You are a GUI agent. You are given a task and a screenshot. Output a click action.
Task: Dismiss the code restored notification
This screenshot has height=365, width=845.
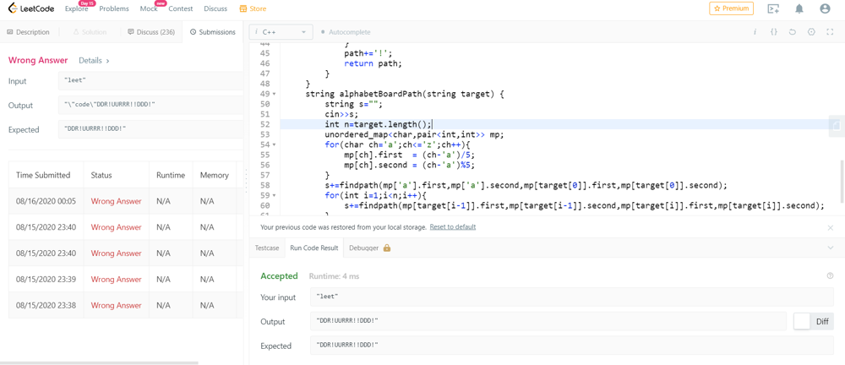click(830, 227)
